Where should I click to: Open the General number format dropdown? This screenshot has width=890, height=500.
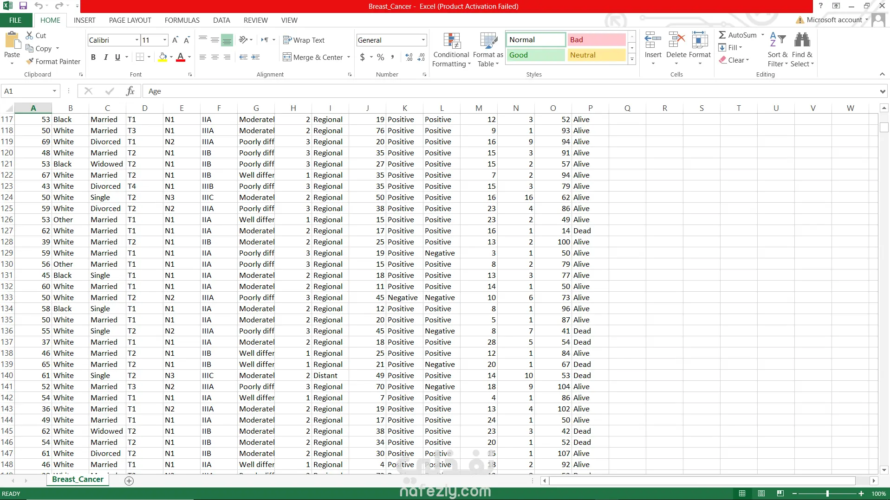pos(423,40)
